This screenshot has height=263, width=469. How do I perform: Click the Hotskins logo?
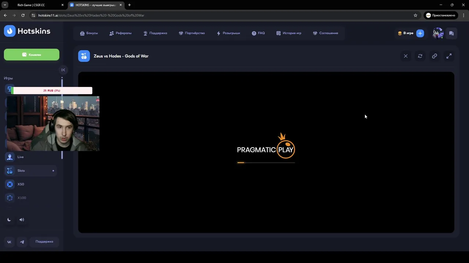[x=27, y=31]
